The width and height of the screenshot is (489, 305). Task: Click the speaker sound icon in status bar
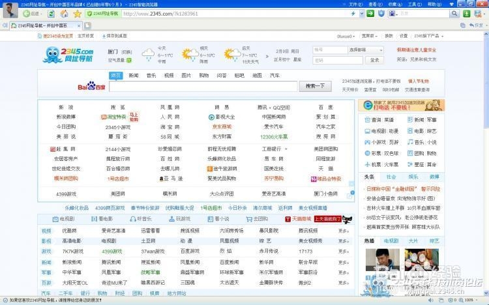(x=431, y=300)
